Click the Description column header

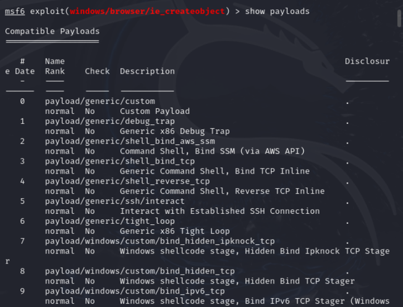(x=147, y=71)
